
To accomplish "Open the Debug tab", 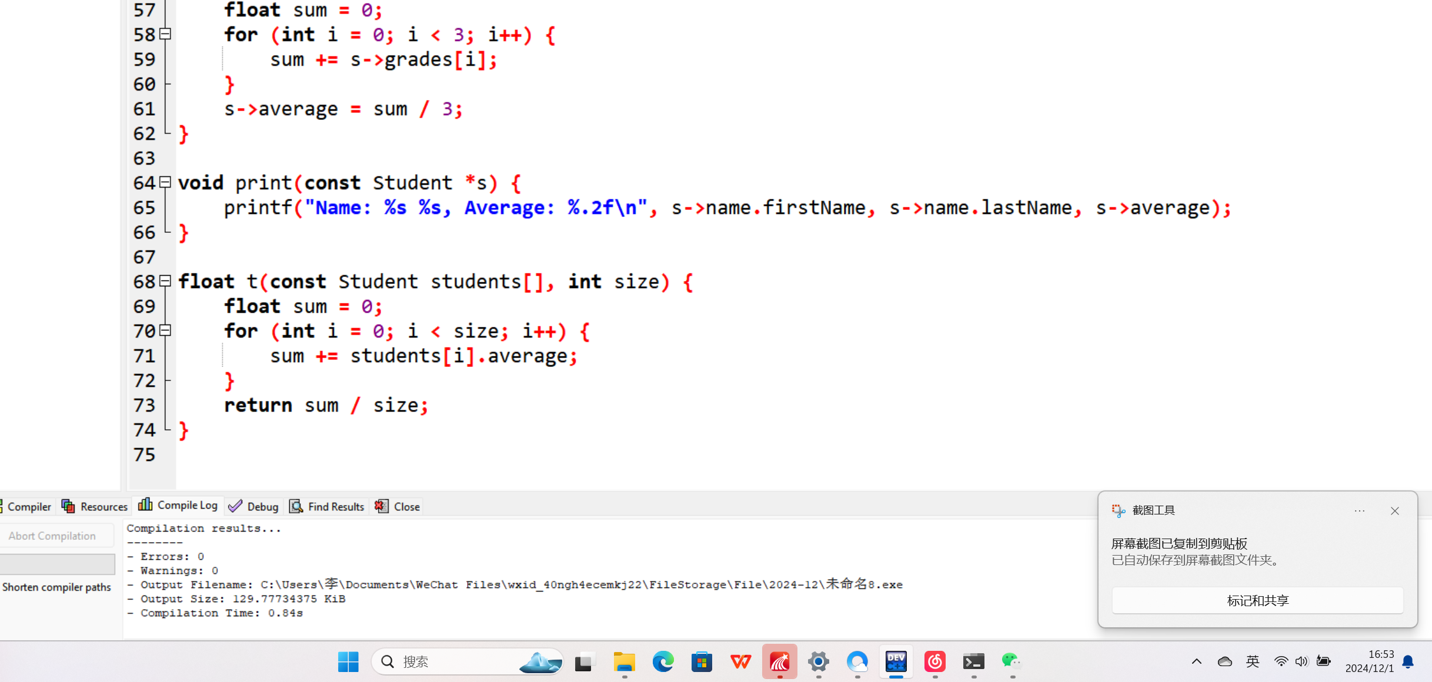I will tap(254, 506).
